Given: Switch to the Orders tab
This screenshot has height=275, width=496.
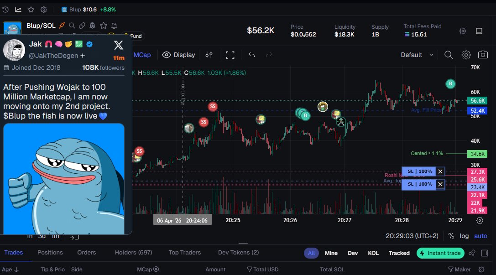Looking at the screenshot, I should pyautogui.click(x=86, y=253).
